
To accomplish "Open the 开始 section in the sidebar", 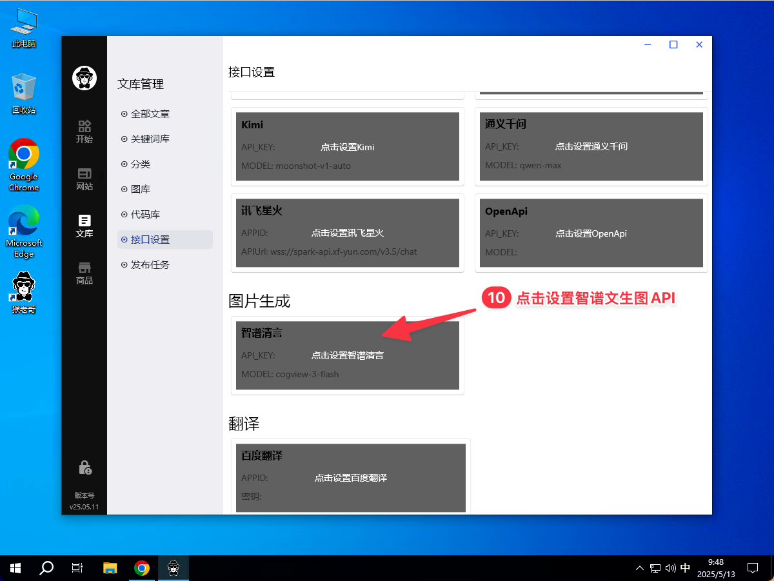I will [84, 131].
